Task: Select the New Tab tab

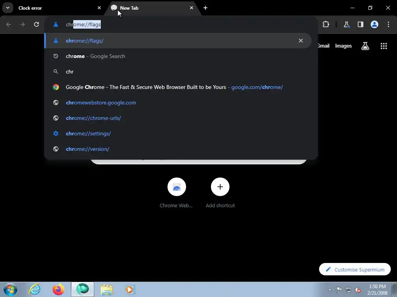Action: (152, 8)
